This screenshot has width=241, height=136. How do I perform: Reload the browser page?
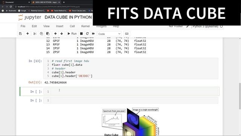tap(11, 7)
